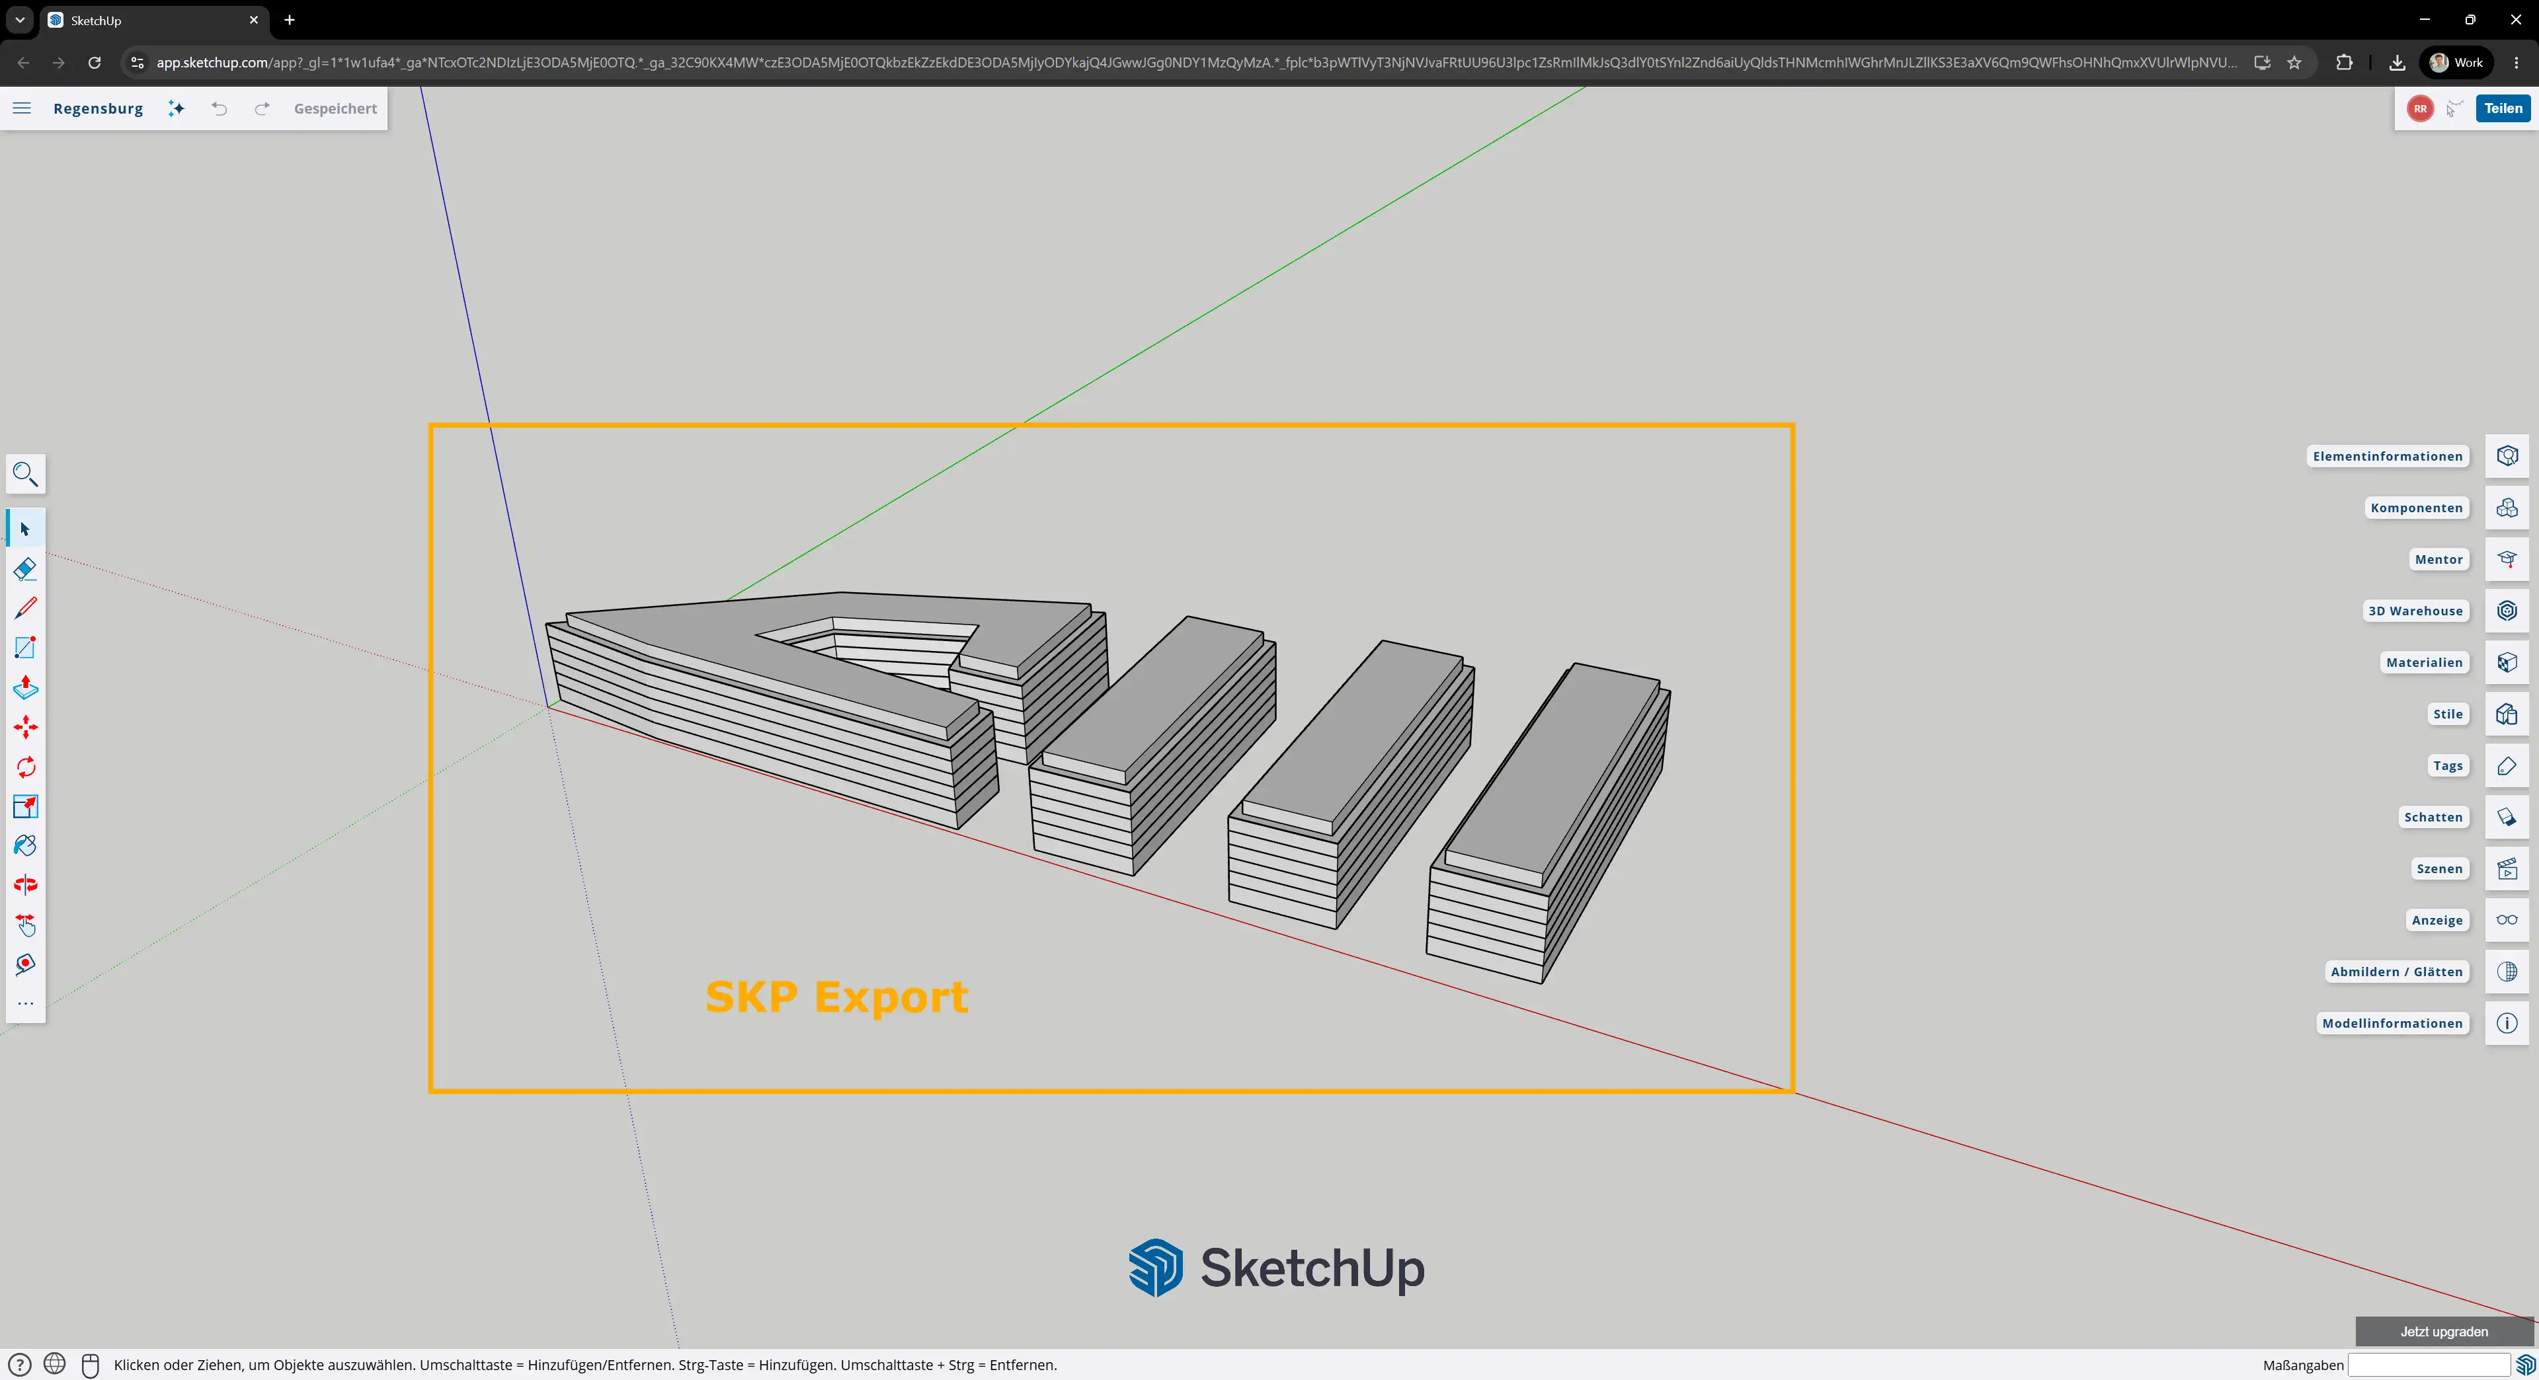Open the 3D Warehouse panel icon

[x=2507, y=611]
